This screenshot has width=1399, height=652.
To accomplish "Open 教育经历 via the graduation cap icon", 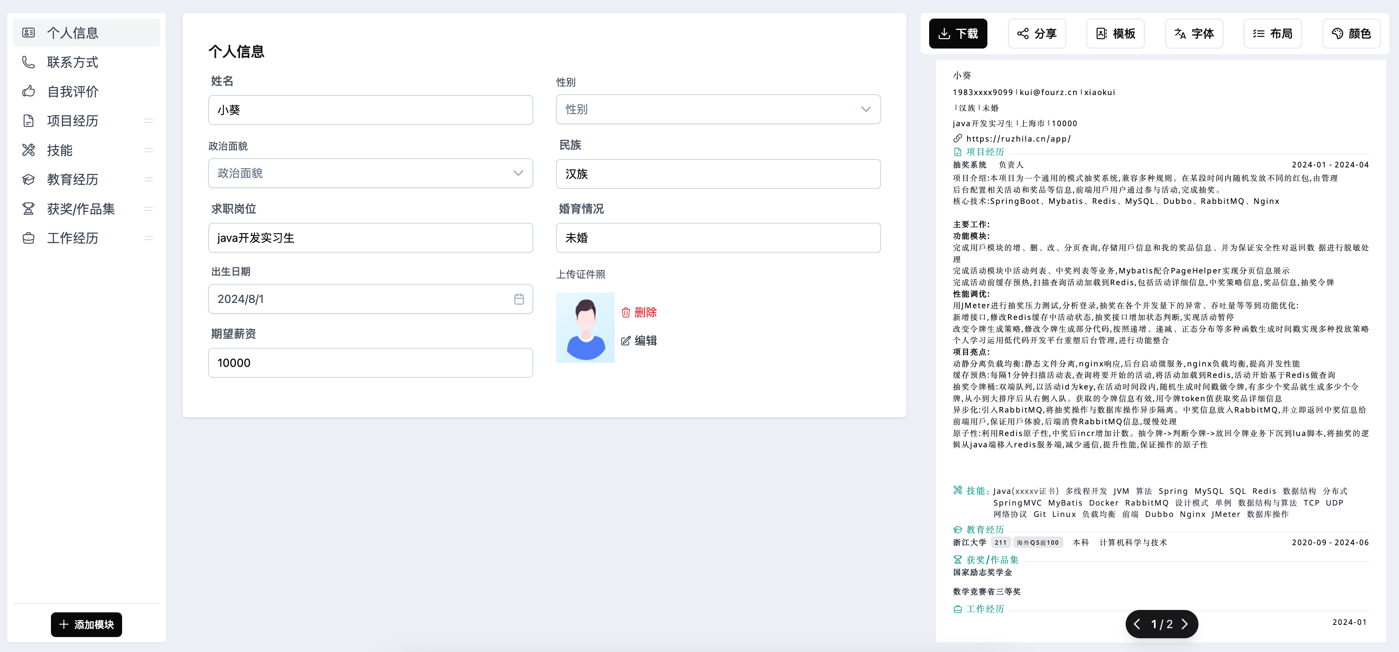I will (29, 179).
